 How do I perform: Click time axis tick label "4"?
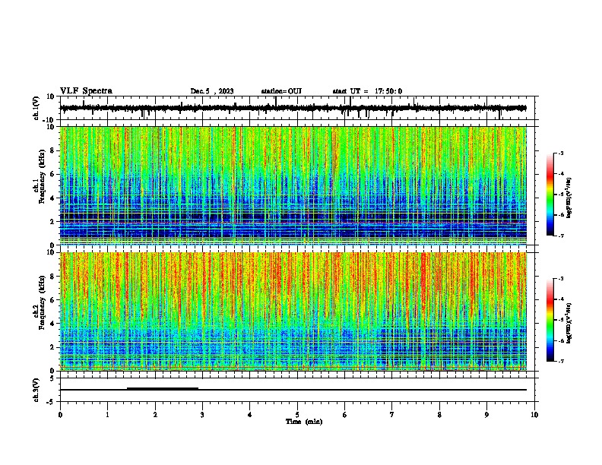point(250,415)
